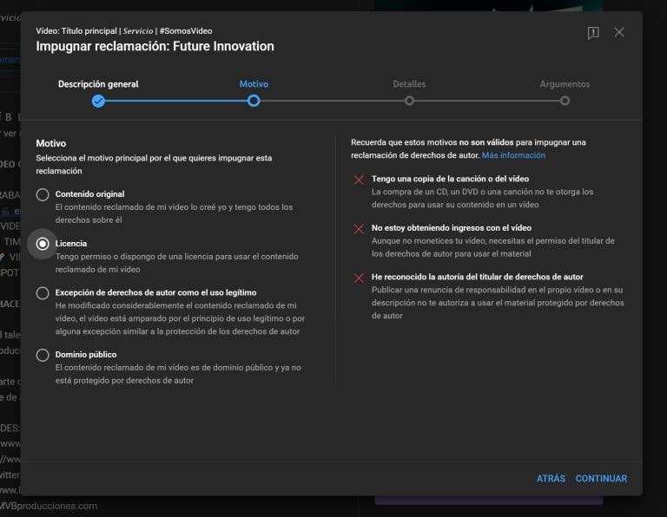Click the 'es de dominio público' description text

coord(178,374)
